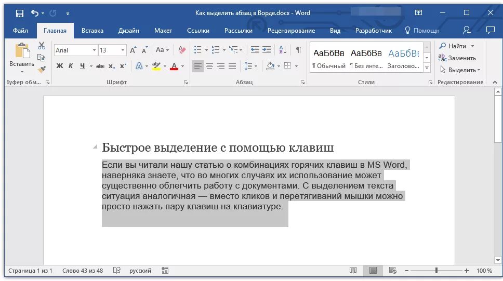Switch to Read Mode view icon
Screen dimensions: 503x281
353,271
